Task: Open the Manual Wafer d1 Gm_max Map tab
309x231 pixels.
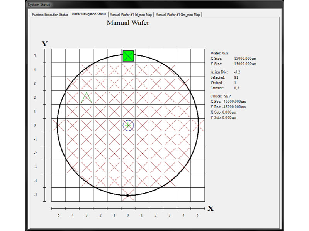Action: (178, 15)
